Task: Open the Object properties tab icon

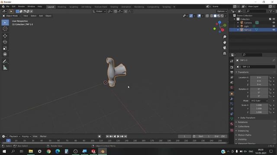Action: coord(232,94)
